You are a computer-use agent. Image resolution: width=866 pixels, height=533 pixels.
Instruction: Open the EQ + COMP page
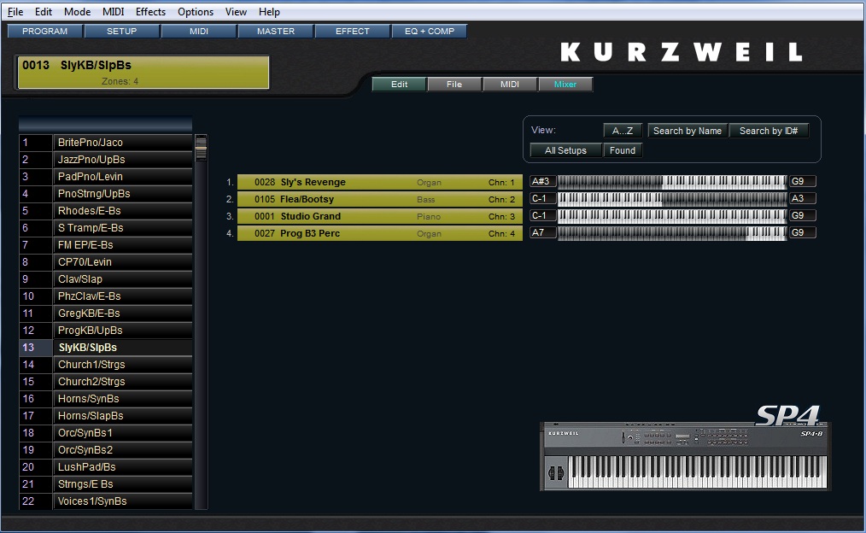pos(430,32)
